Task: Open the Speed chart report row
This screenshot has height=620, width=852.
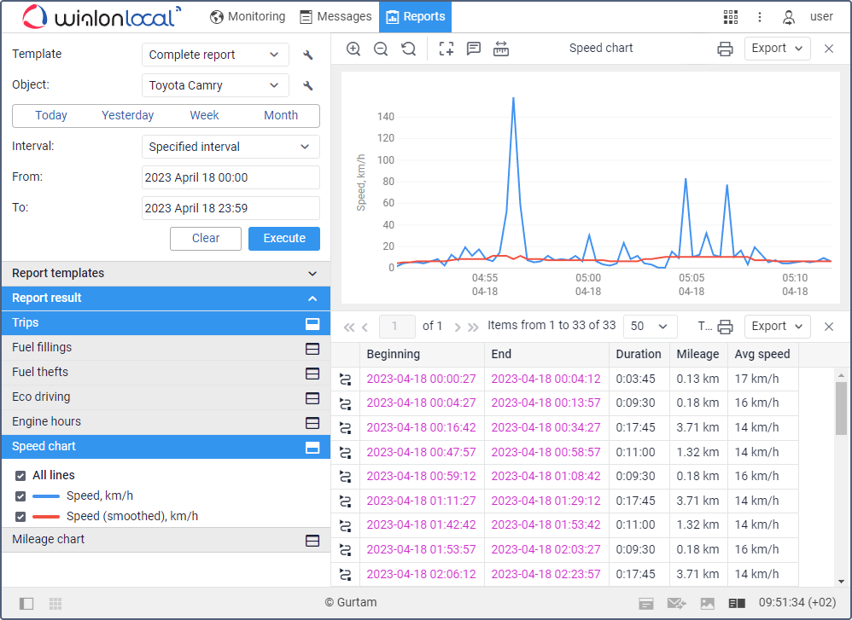Action: click(166, 447)
